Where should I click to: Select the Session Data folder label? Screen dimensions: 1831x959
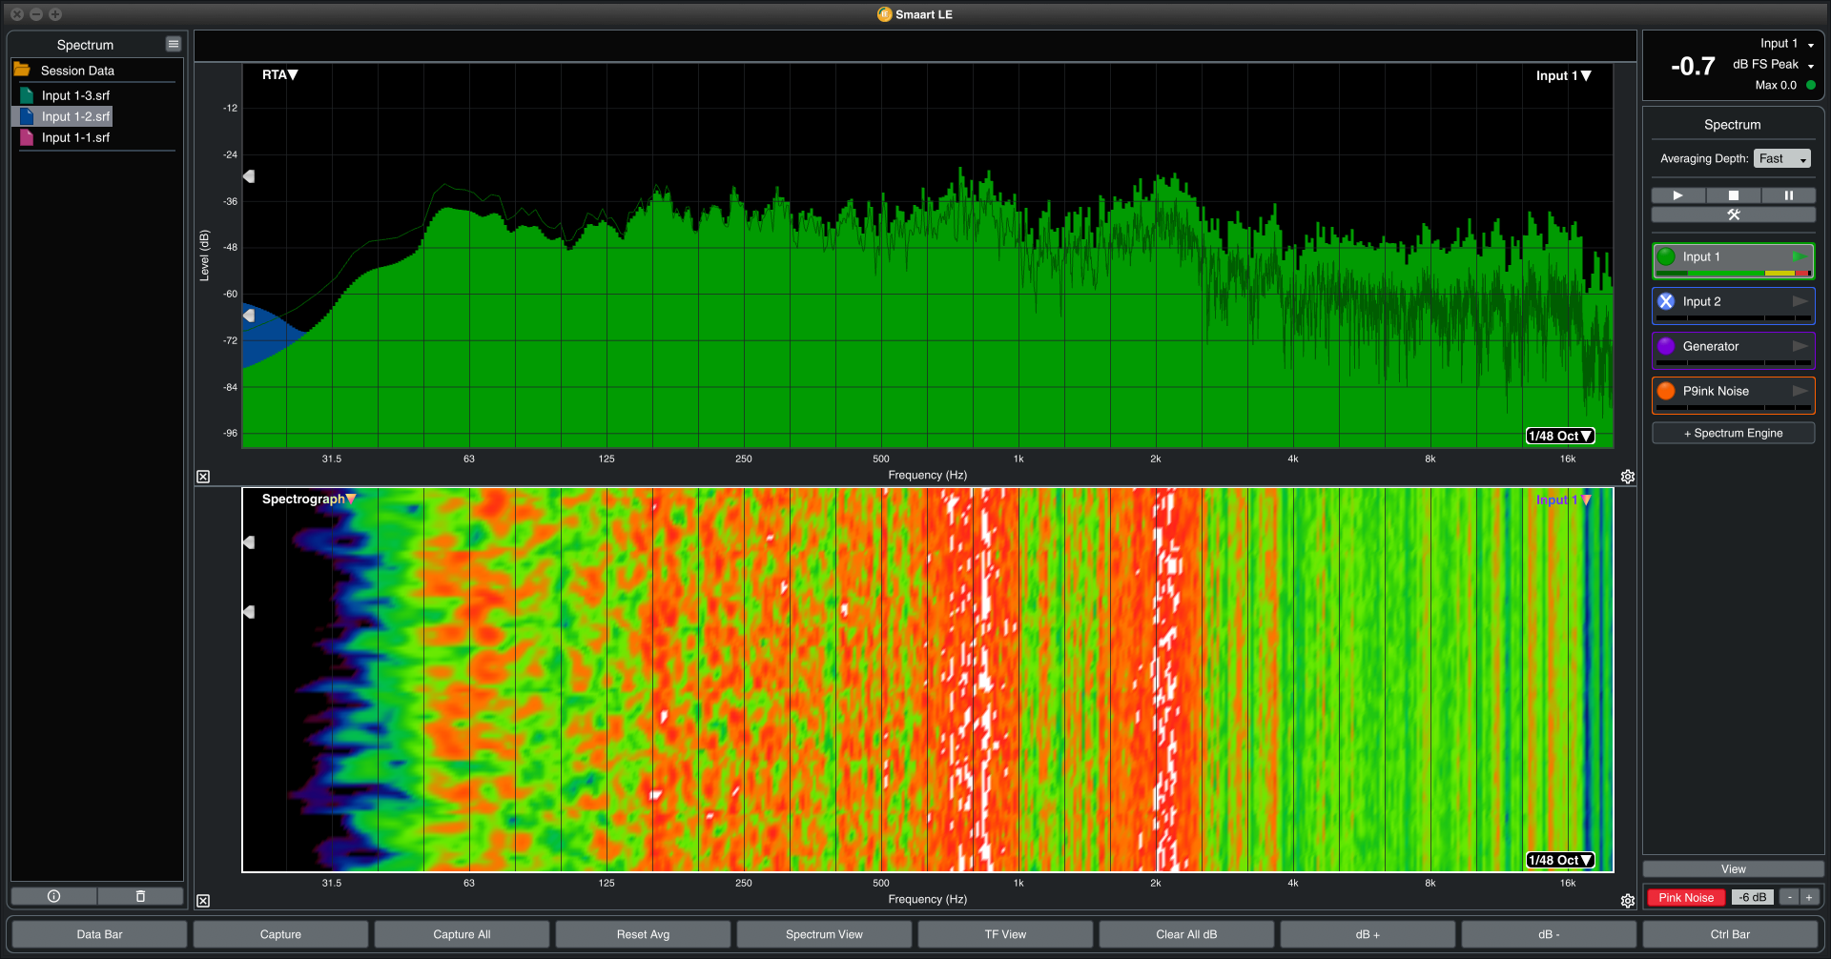click(77, 71)
